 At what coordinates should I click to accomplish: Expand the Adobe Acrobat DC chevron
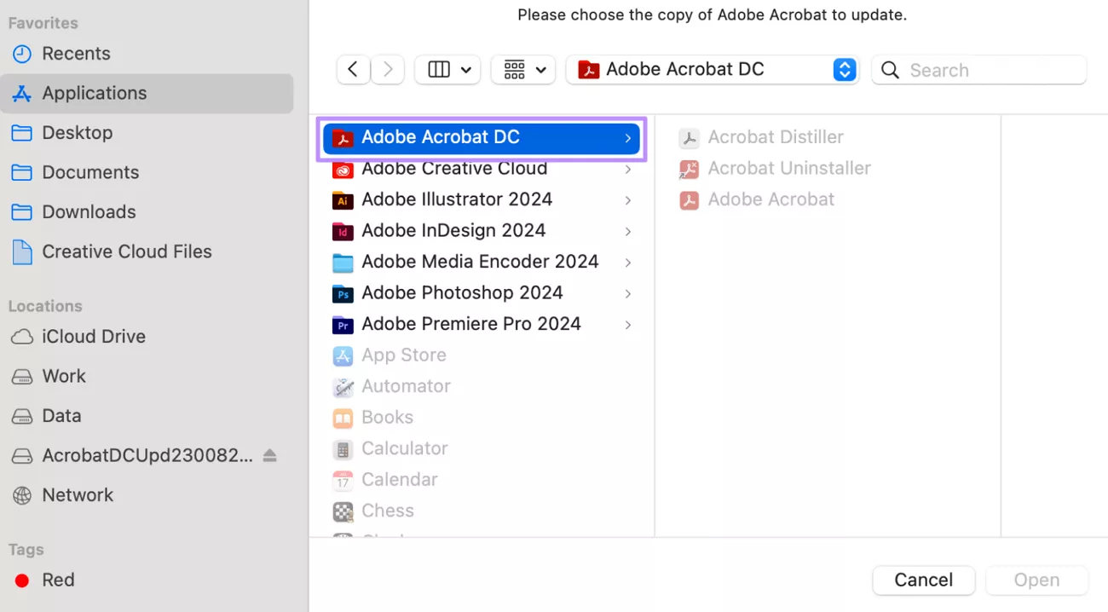628,137
